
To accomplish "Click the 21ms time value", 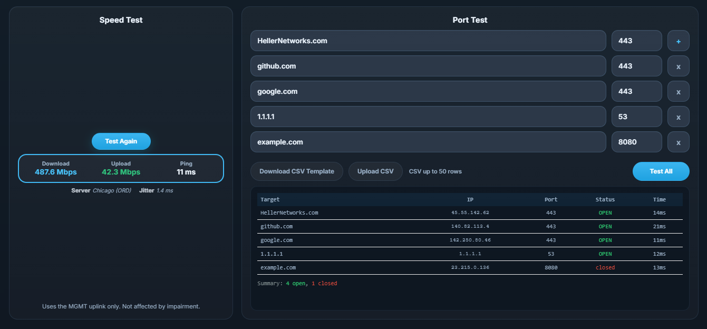I will pyautogui.click(x=660, y=226).
